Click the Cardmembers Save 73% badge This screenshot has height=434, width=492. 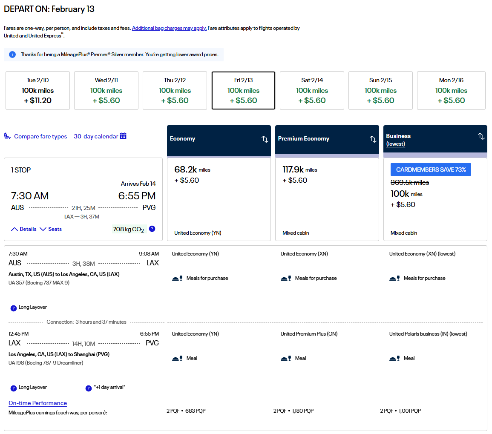click(x=431, y=170)
